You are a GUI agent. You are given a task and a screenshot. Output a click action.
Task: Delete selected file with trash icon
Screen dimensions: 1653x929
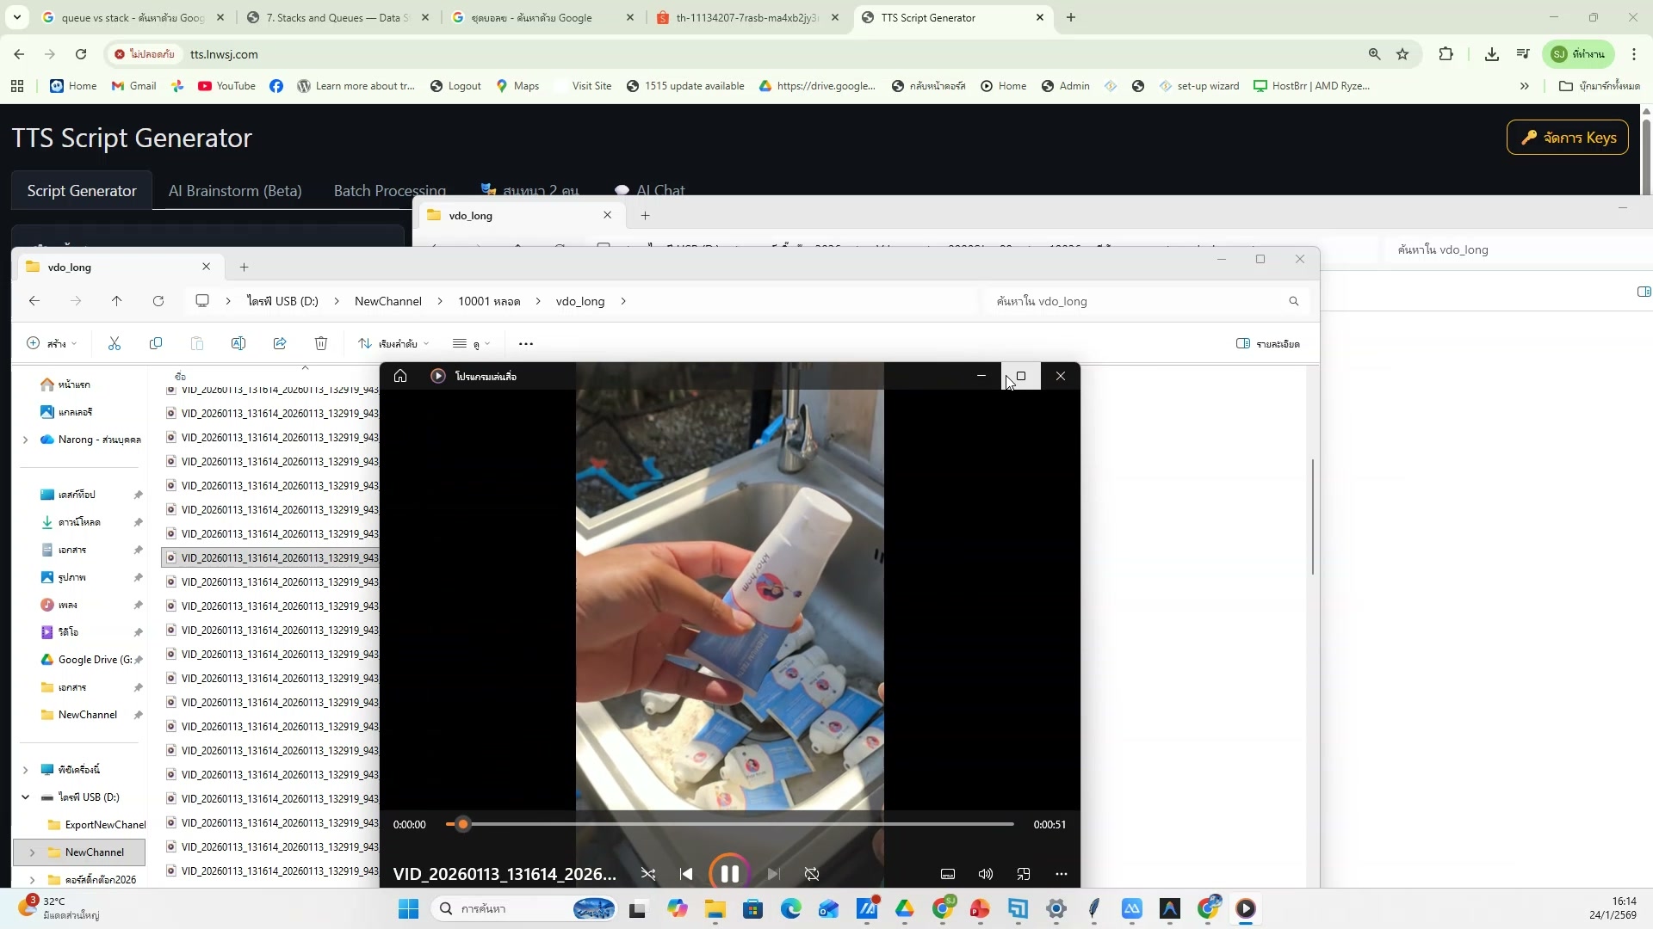pos(321,343)
